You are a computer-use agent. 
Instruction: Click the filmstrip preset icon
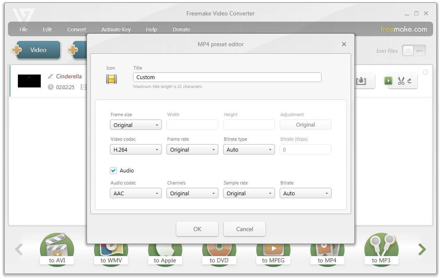[111, 79]
